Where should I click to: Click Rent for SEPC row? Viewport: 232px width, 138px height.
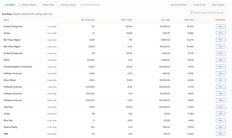click(221, 60)
